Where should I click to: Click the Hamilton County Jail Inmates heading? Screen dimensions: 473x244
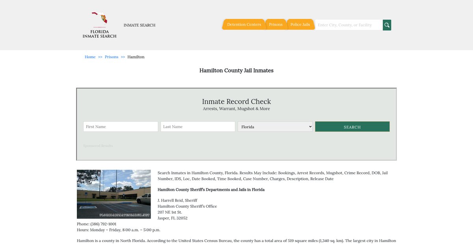tap(236, 70)
